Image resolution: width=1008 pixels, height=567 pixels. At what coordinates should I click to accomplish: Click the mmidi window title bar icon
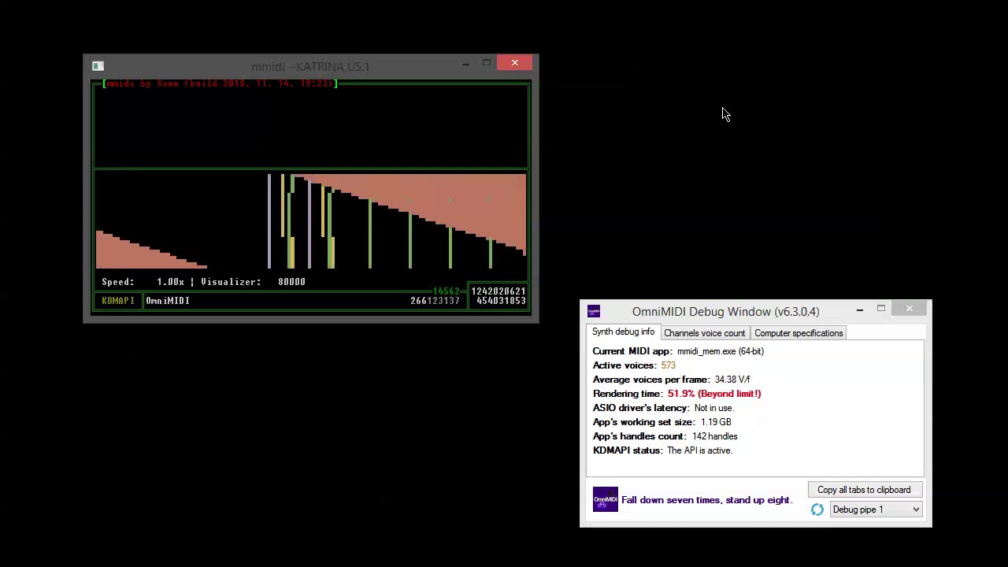(98, 66)
